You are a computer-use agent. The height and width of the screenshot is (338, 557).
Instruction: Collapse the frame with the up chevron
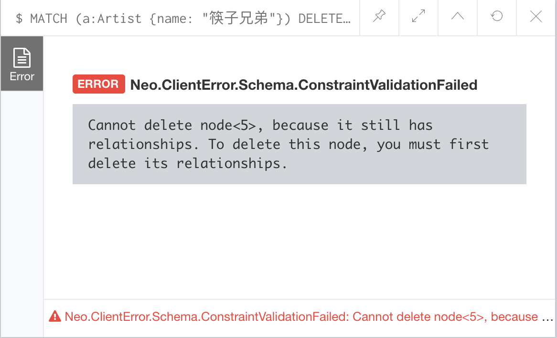(x=458, y=17)
